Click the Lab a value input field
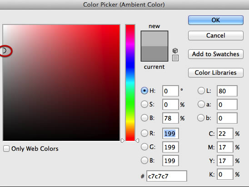This screenshot has width=249, height=187. click(227, 105)
